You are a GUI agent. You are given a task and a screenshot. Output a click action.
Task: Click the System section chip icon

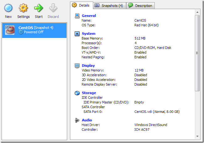click(77, 34)
